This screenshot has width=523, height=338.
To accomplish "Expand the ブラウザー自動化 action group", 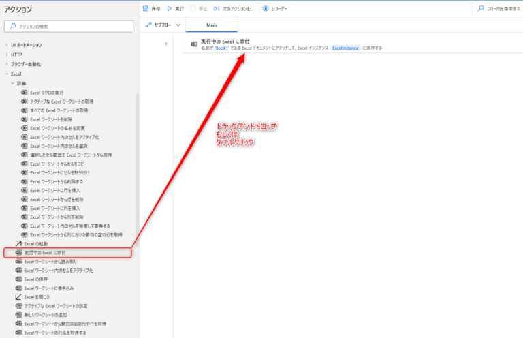I will click(x=7, y=64).
